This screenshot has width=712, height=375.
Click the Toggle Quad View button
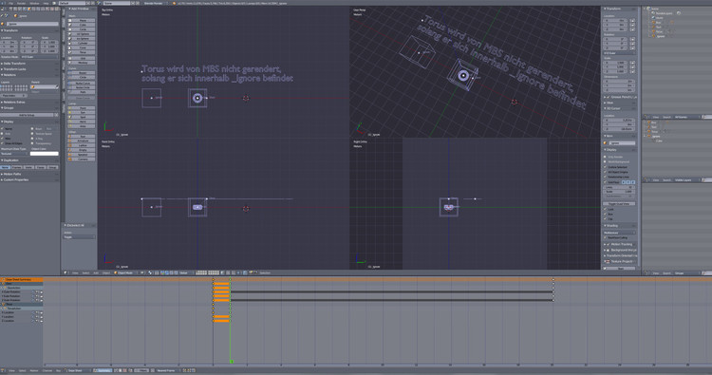[619, 204]
